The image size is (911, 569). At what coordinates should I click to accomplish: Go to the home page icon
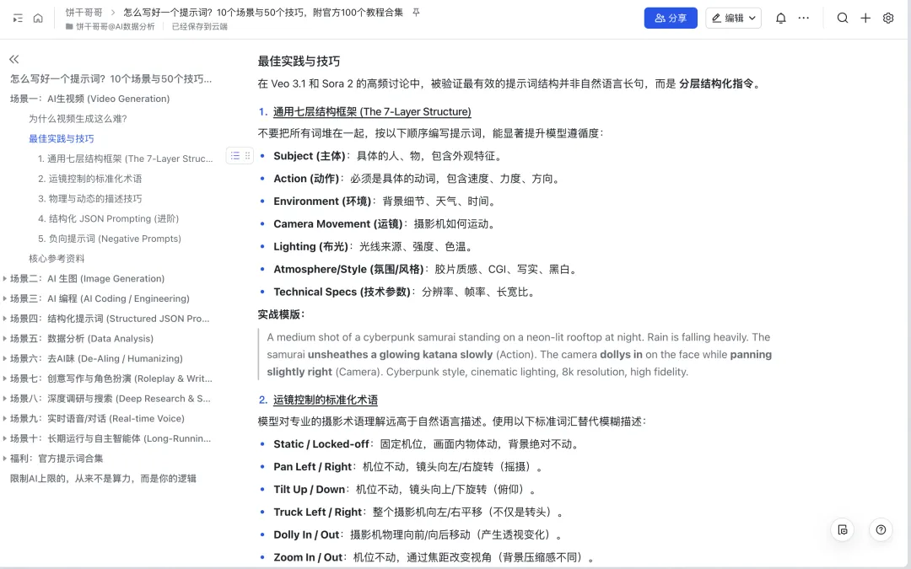click(x=38, y=18)
